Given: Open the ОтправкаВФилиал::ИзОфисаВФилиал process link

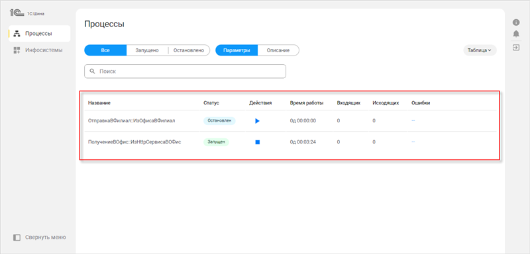Looking at the screenshot, I should tap(131, 121).
